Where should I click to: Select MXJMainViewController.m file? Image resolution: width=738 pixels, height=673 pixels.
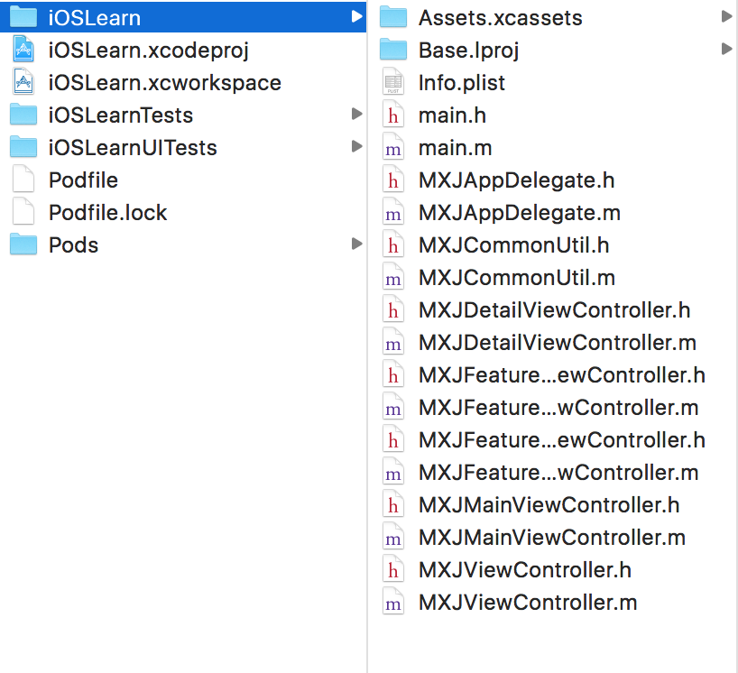click(x=551, y=538)
